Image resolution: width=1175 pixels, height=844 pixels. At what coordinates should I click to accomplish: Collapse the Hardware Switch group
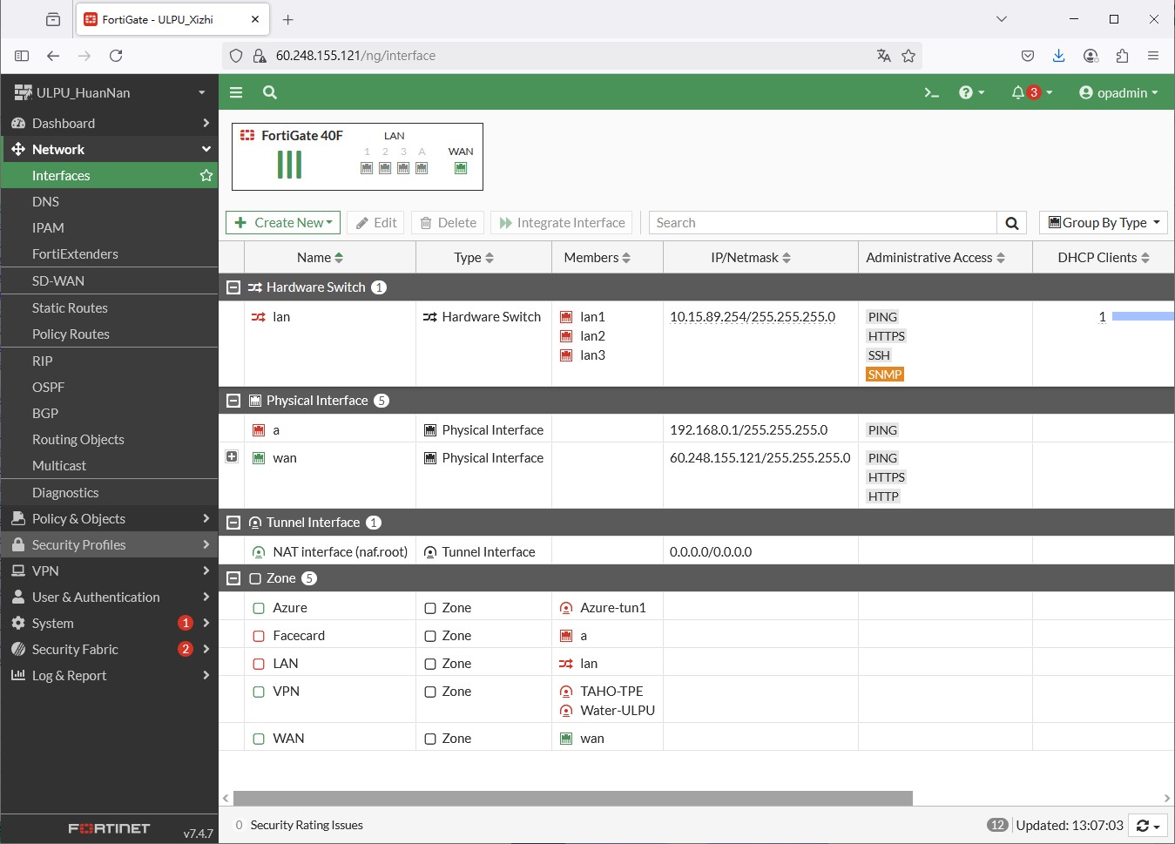233,287
